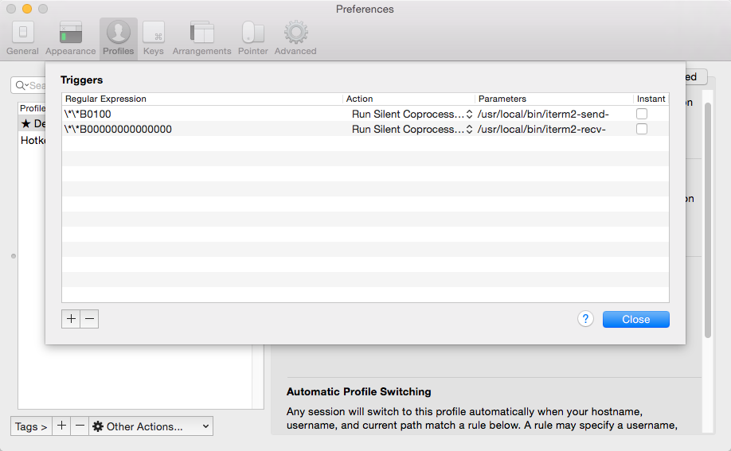Select the Profiles toolbar icon

[118, 38]
